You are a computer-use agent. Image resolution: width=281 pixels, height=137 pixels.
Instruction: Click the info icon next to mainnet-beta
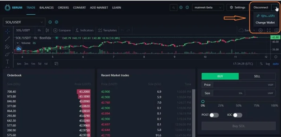(187, 7)
